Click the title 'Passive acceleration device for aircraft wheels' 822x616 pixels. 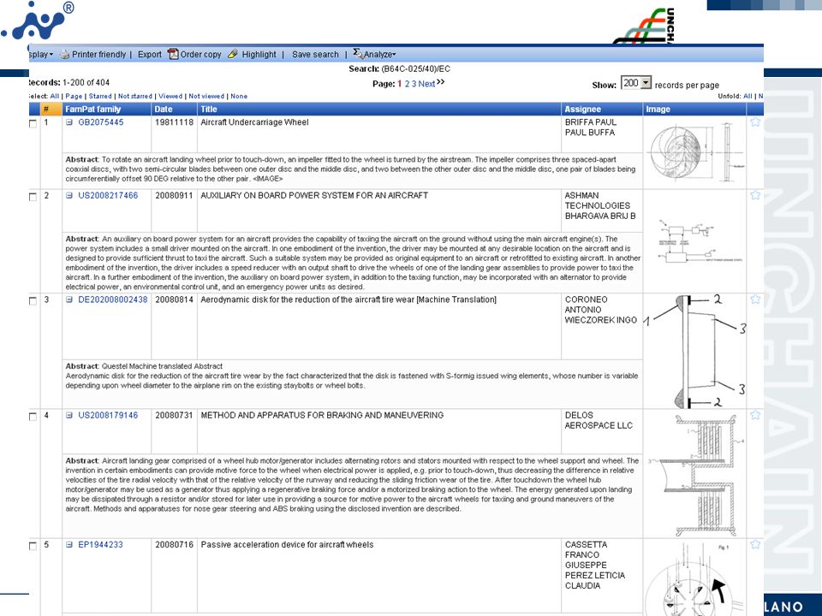288,545
